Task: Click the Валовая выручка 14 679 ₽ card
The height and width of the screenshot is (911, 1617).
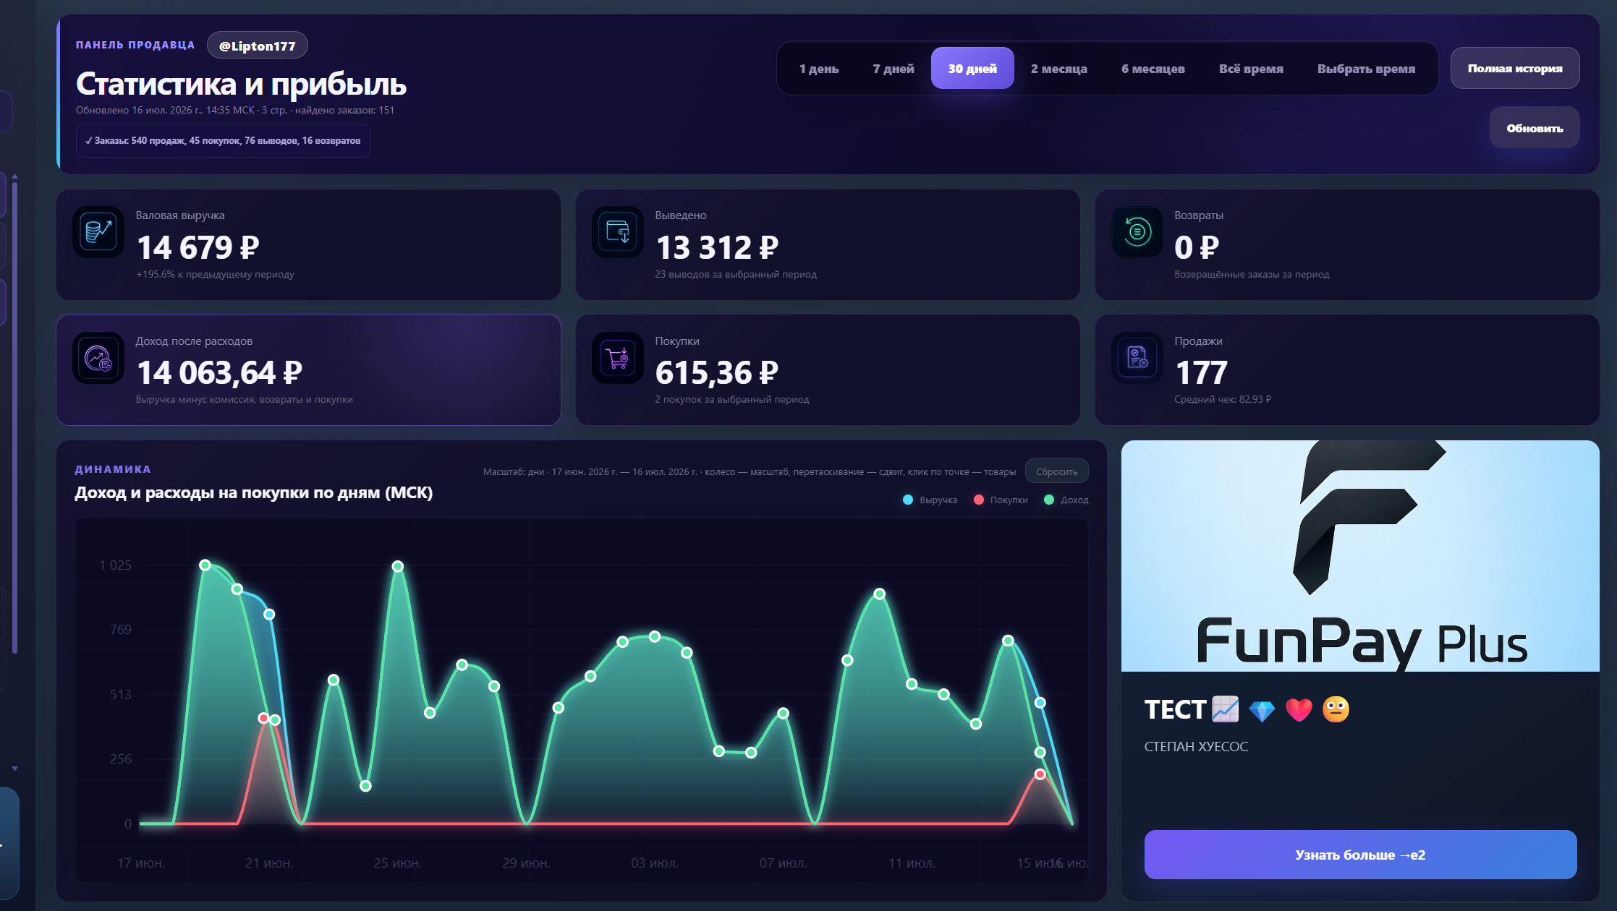Action: [x=308, y=244]
